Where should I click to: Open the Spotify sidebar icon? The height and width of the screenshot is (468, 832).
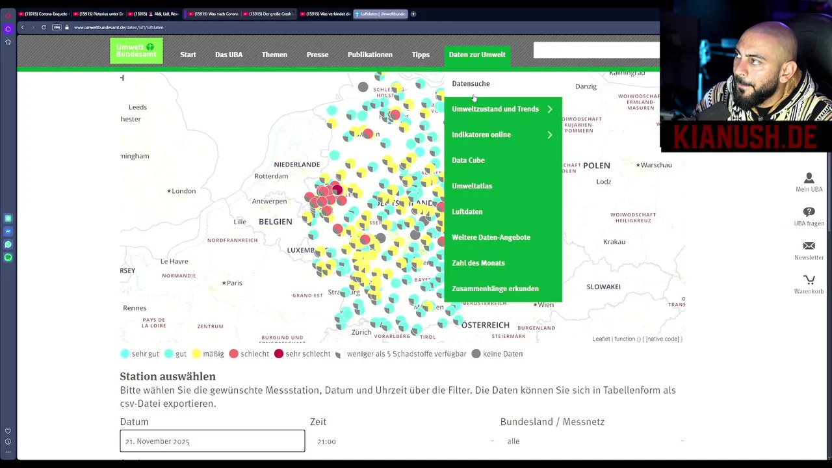point(8,257)
